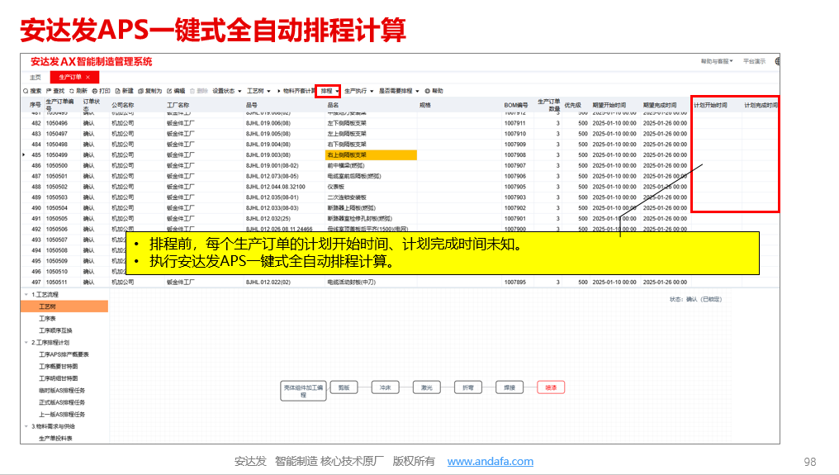The height and width of the screenshot is (475, 839).
Task: Collapse the 3.物料需求与供给 tree group
Action: point(26,427)
